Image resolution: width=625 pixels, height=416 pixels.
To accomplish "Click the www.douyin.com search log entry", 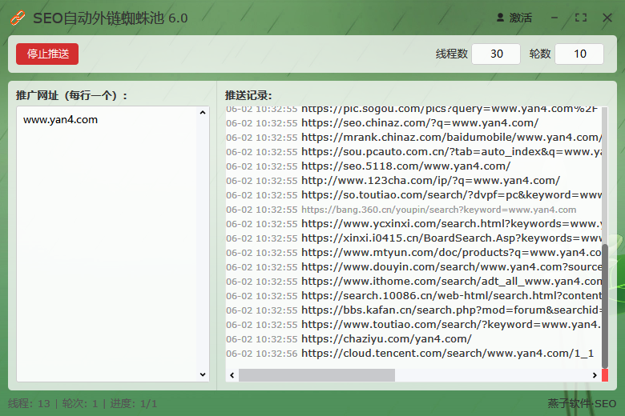I will click(x=451, y=267).
